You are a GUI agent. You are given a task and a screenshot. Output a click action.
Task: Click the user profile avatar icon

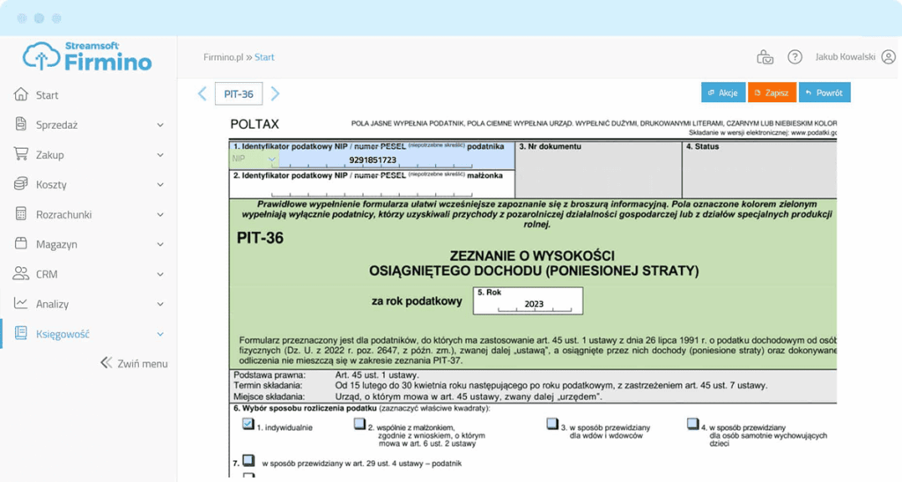pos(888,57)
